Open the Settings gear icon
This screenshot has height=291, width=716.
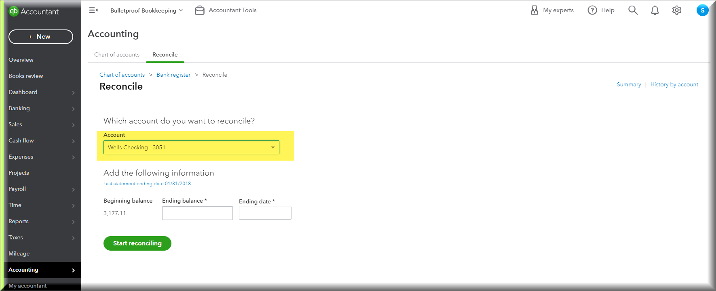(x=677, y=10)
